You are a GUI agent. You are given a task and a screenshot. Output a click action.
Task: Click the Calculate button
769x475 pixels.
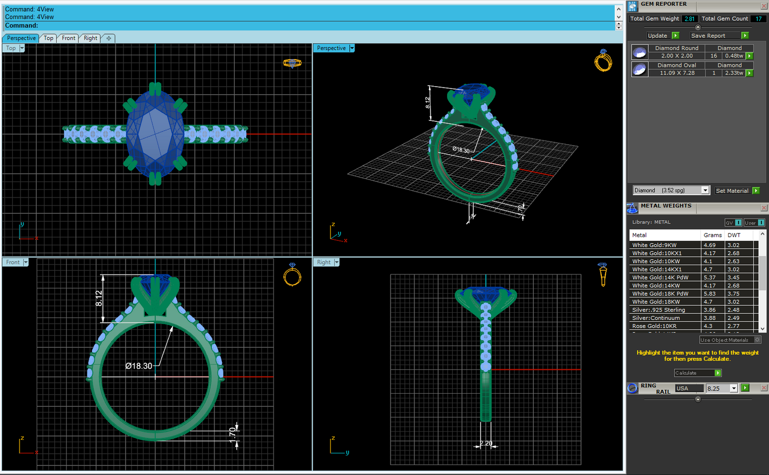pyautogui.click(x=698, y=373)
